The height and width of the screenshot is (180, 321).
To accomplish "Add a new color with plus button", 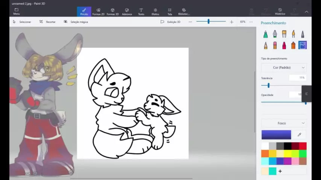I will 280,171.
